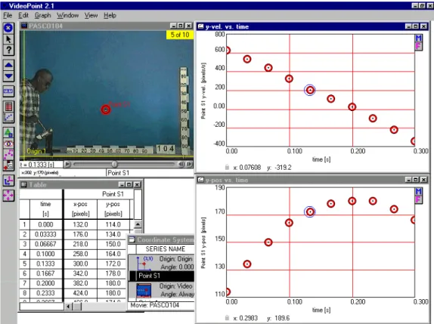The image size is (434, 324).
Task: Click the question mark help tool
Action: point(8,50)
